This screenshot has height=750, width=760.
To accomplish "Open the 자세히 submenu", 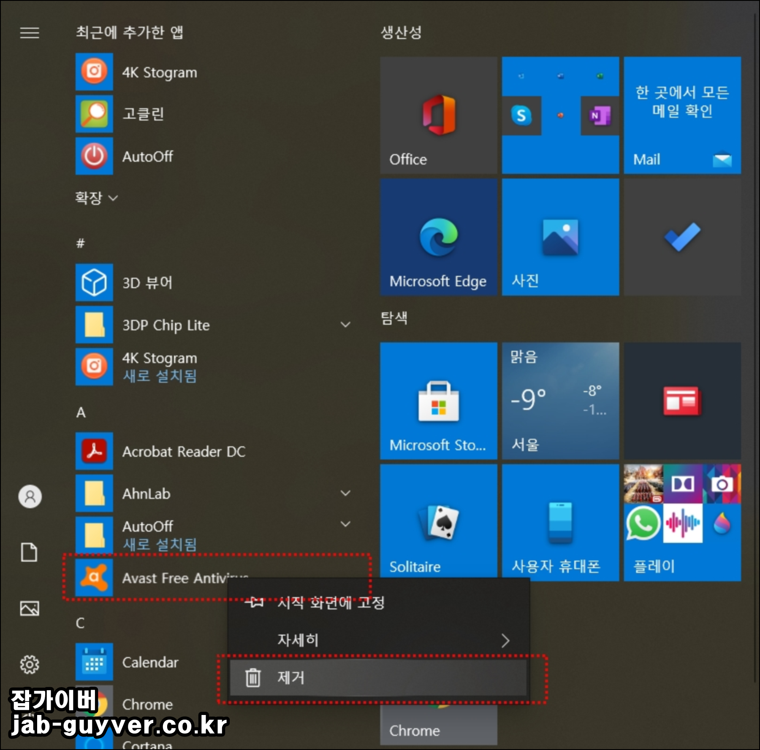I will (x=378, y=640).
